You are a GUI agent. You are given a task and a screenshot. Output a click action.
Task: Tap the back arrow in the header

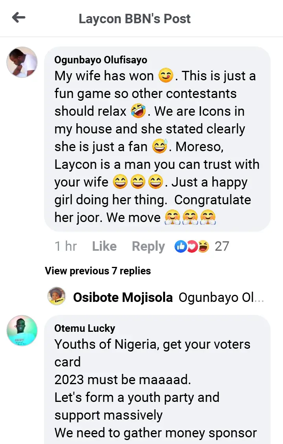pos(19,18)
